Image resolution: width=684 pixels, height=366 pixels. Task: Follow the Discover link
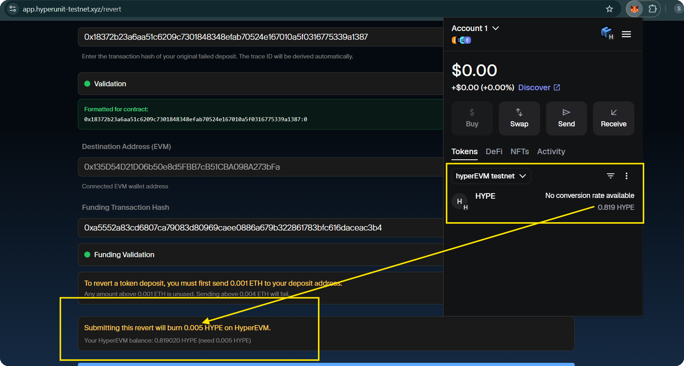point(539,87)
